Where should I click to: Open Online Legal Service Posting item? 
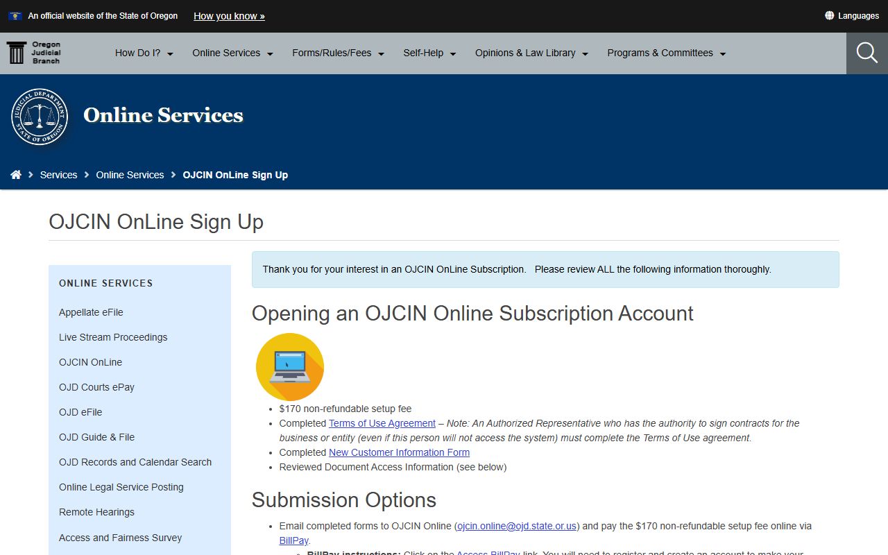[x=121, y=487]
